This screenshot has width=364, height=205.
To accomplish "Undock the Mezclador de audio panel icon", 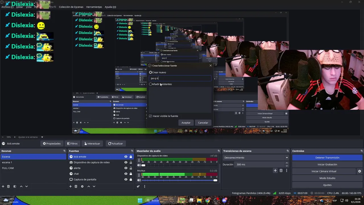I will coord(219,151).
